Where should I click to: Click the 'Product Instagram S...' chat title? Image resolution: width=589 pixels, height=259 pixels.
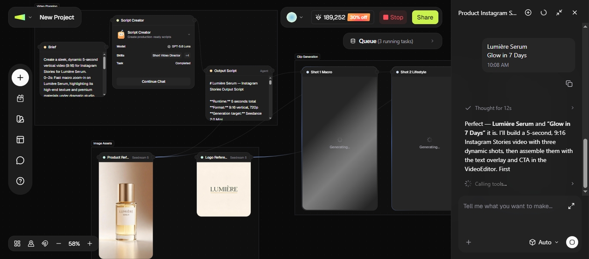[487, 13]
